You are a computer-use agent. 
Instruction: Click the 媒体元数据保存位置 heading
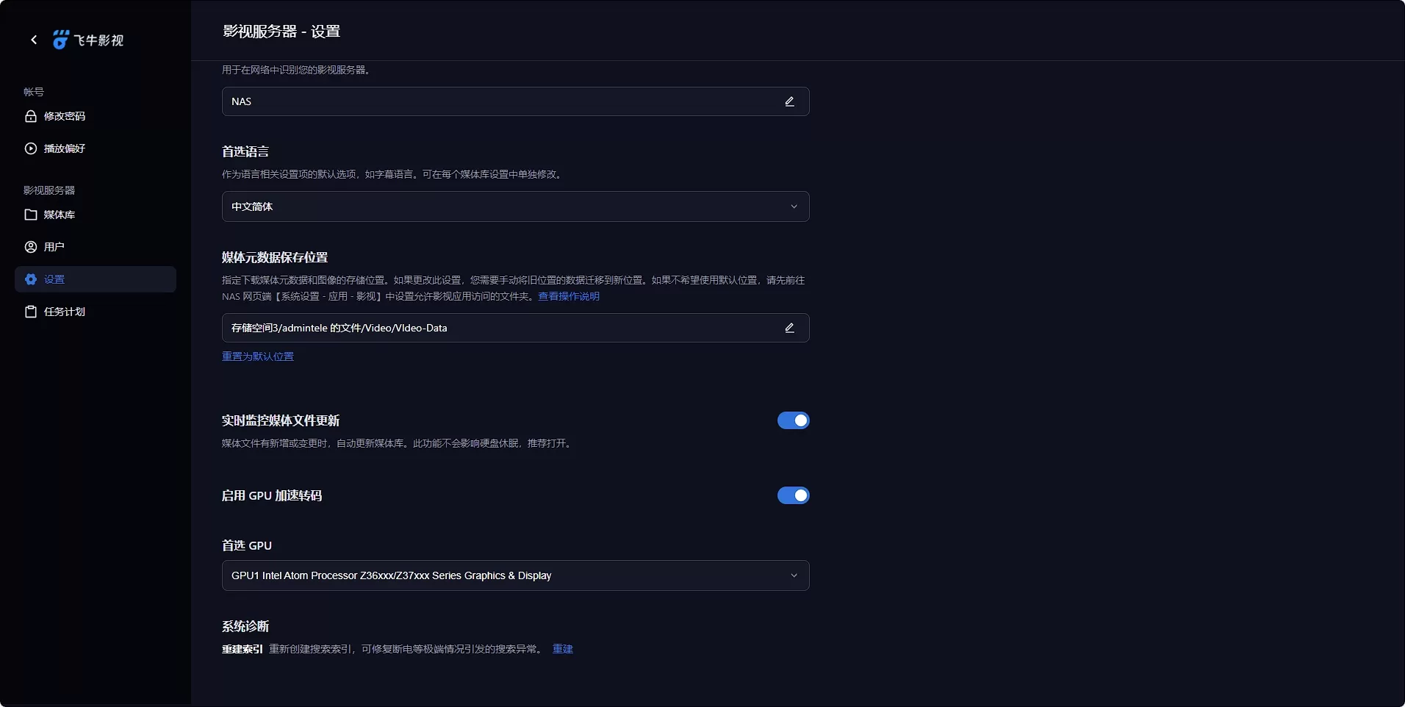point(275,257)
